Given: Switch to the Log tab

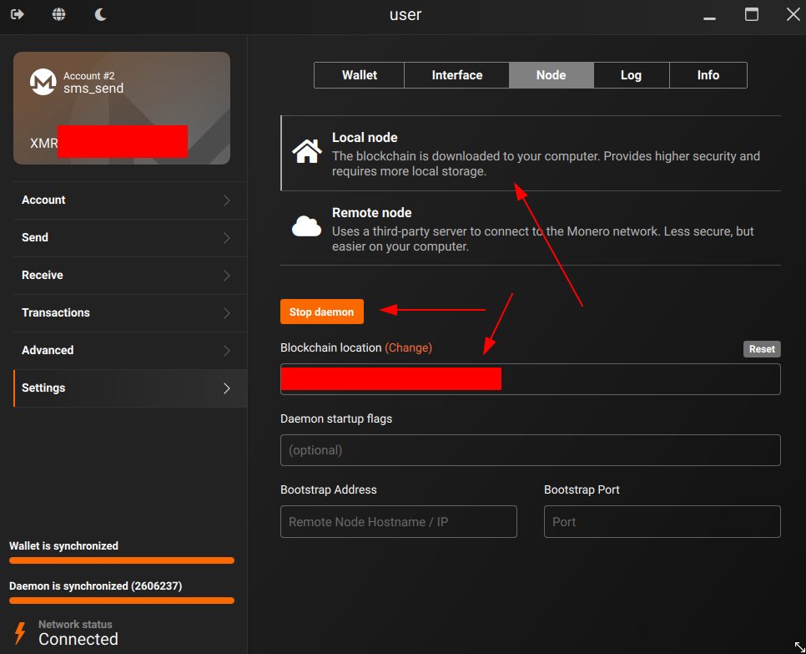Looking at the screenshot, I should (x=632, y=75).
